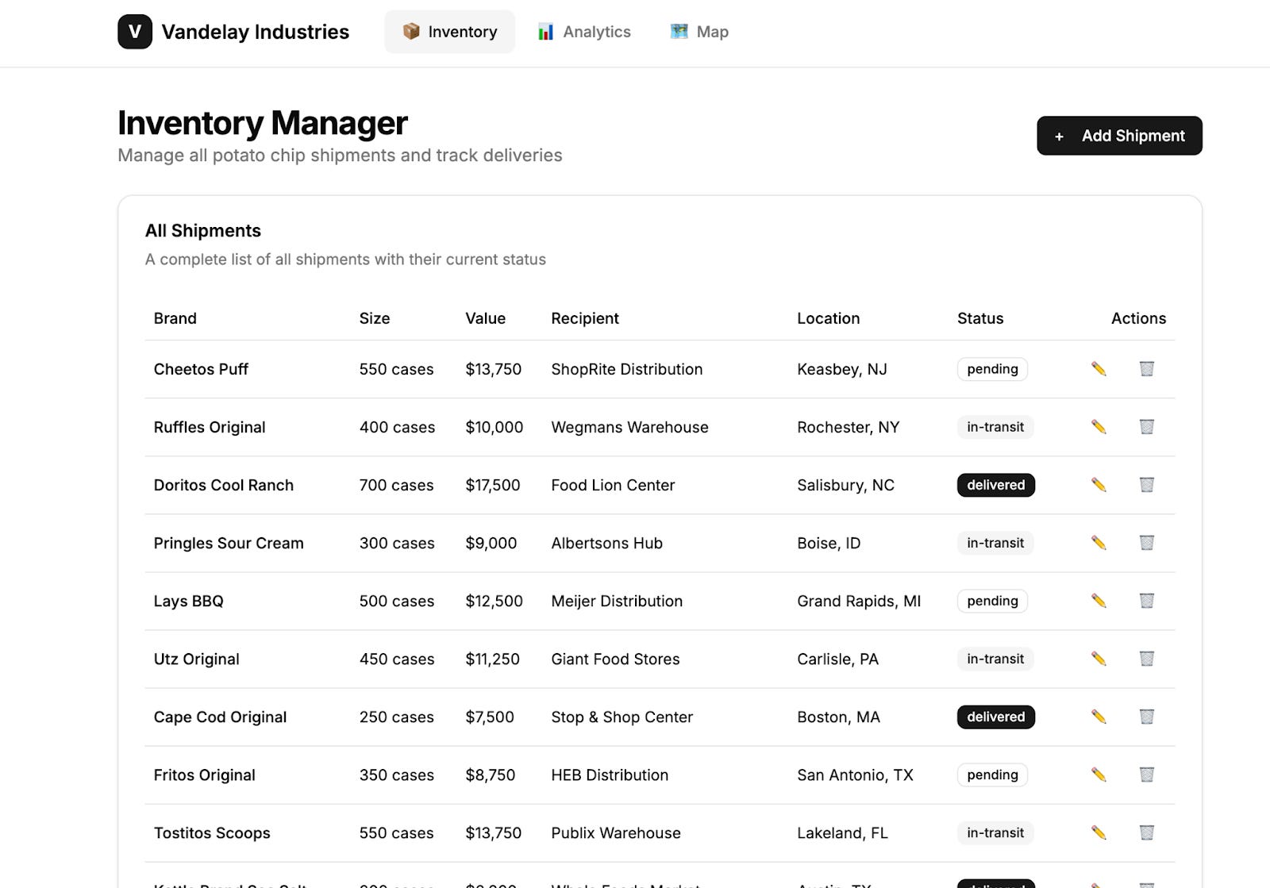Edit the Fritos Original shipment

[1099, 775]
